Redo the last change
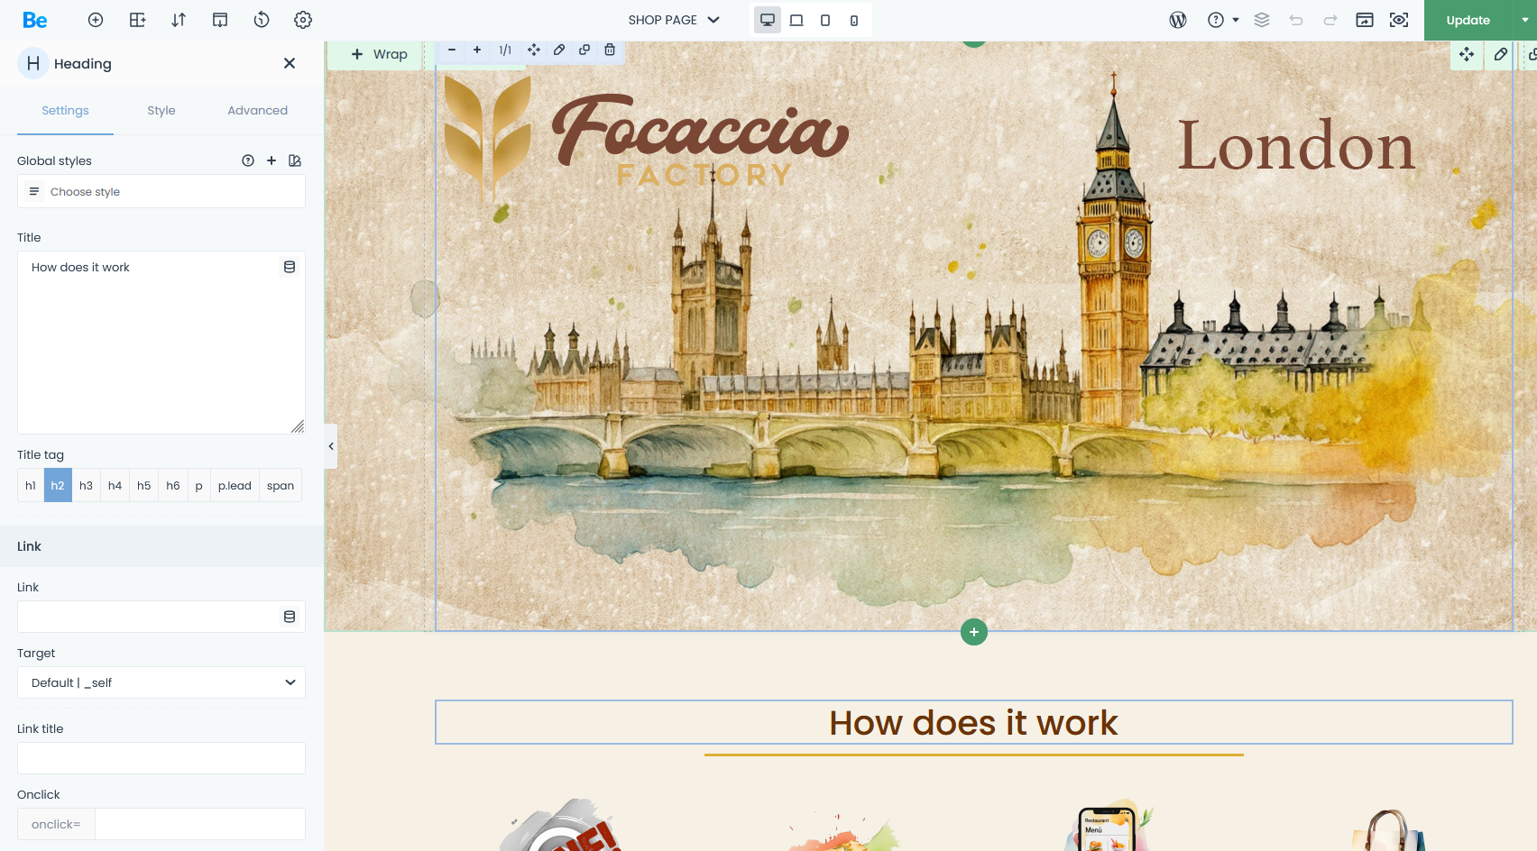Image resolution: width=1537 pixels, height=851 pixels. (1330, 20)
